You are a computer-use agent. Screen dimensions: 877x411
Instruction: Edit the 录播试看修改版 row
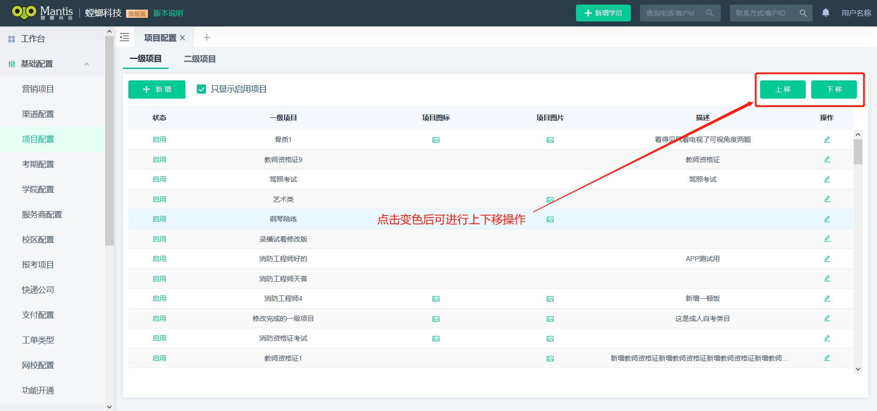tap(827, 239)
